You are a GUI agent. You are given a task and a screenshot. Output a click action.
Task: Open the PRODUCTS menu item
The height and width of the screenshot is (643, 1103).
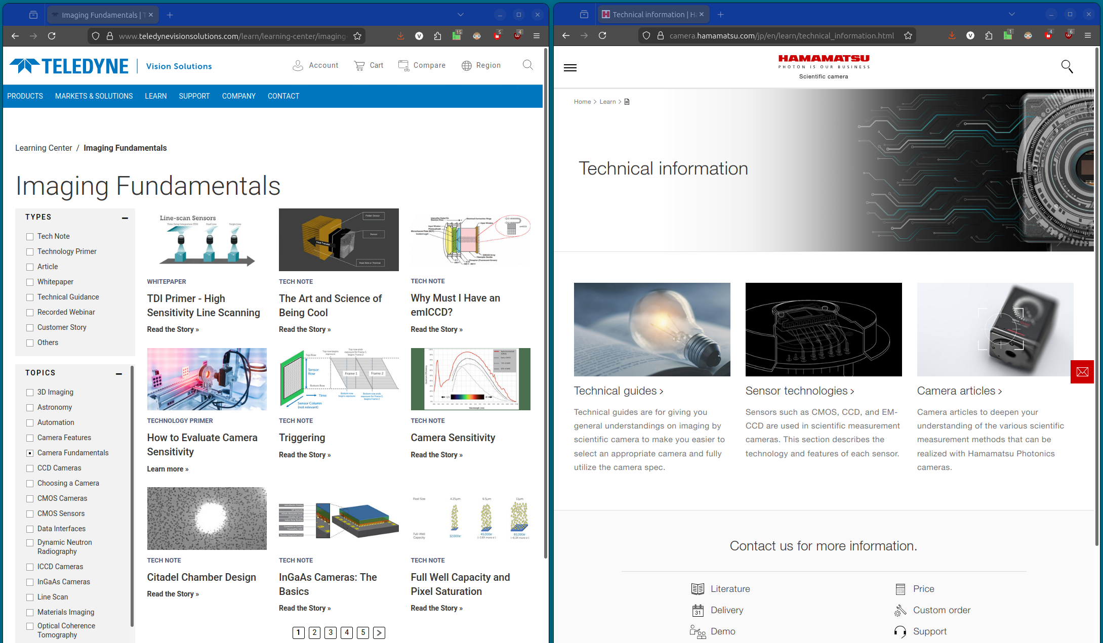click(x=25, y=96)
